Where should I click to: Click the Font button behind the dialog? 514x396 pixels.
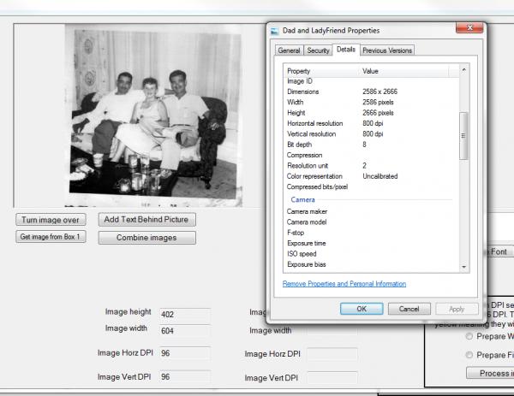coord(499,251)
